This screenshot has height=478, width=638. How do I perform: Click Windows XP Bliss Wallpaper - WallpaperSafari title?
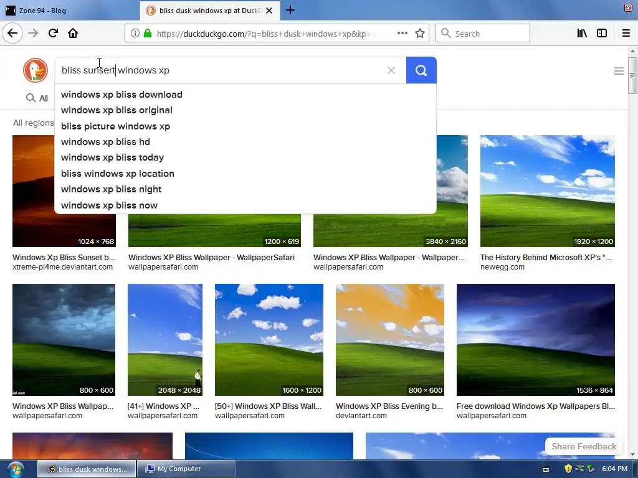point(211,257)
